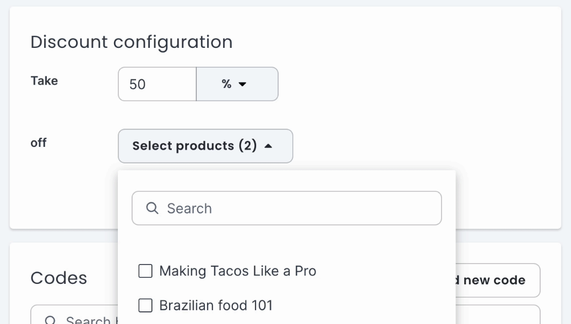The height and width of the screenshot is (324, 571).
Task: Click the Codes section heading
Action: tap(58, 278)
